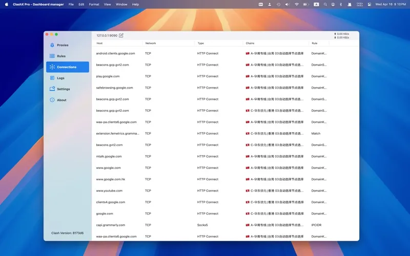The image size is (410, 256).
Task: Open the date and time Wed Apr 16
Action: 391,4
